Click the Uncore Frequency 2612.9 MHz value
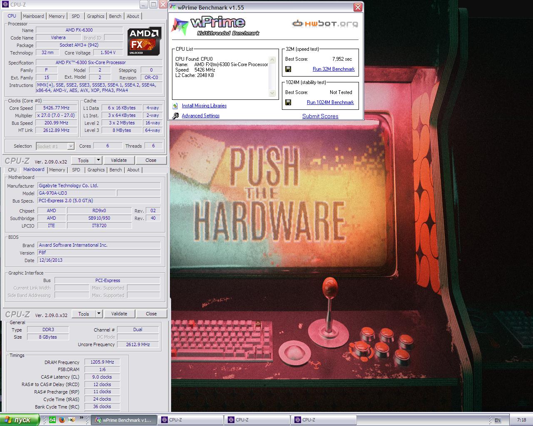Image resolution: width=533 pixels, height=426 pixels. (x=138, y=344)
